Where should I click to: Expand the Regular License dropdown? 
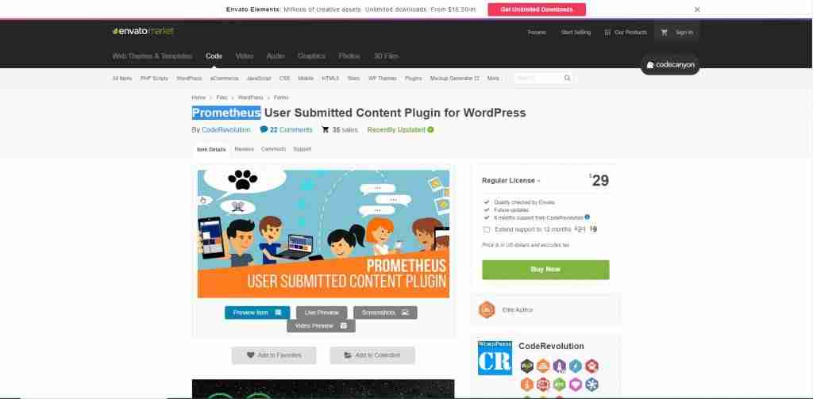(511, 180)
